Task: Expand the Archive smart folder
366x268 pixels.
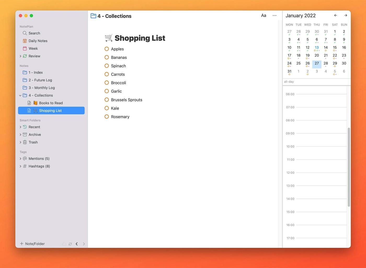Action: click(20, 135)
